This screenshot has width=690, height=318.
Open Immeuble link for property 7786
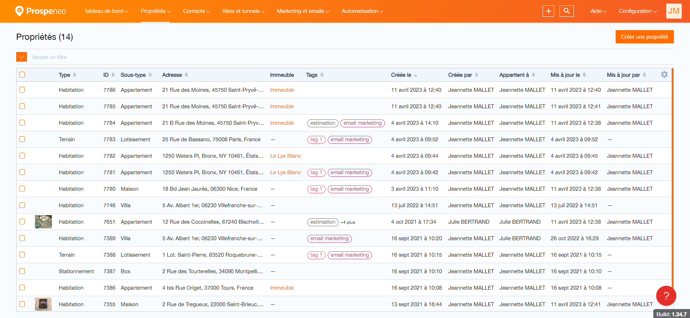point(282,90)
